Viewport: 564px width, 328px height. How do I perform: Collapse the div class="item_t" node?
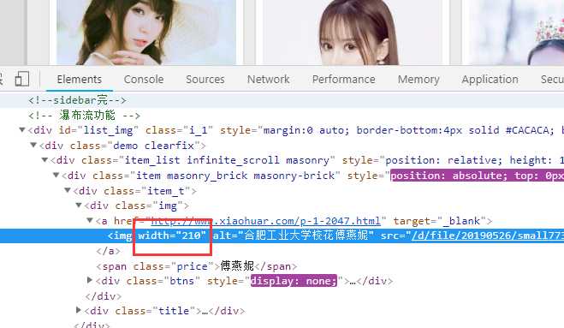[68, 190]
